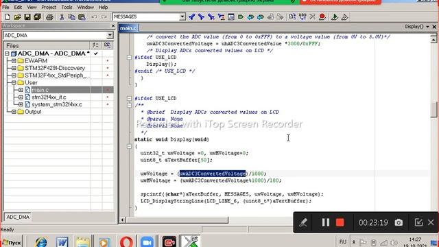Click the Redo arrow icon

click(104, 16)
